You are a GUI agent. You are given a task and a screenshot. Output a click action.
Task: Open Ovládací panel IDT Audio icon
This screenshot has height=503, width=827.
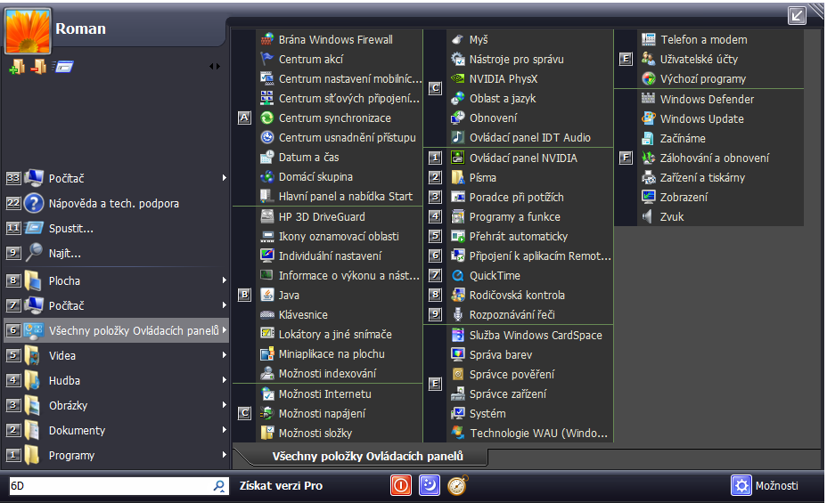(458, 137)
